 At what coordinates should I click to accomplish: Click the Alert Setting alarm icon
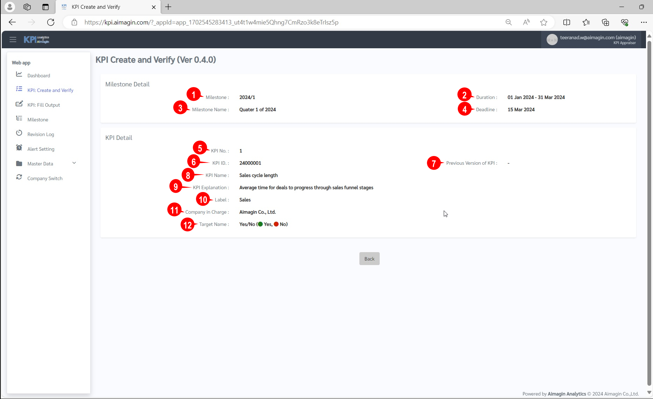tap(19, 148)
